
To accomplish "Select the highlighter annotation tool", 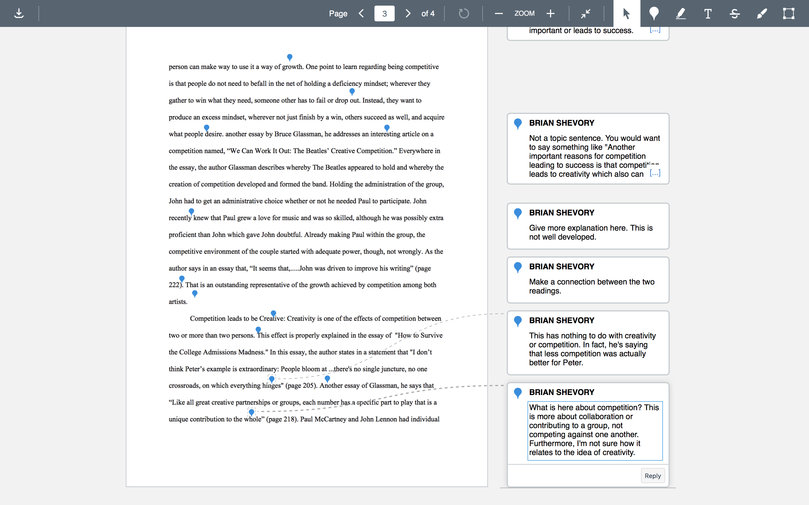I will click(681, 13).
